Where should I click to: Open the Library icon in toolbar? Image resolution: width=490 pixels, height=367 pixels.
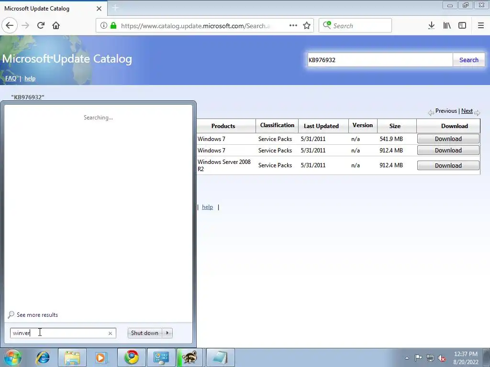tap(447, 26)
